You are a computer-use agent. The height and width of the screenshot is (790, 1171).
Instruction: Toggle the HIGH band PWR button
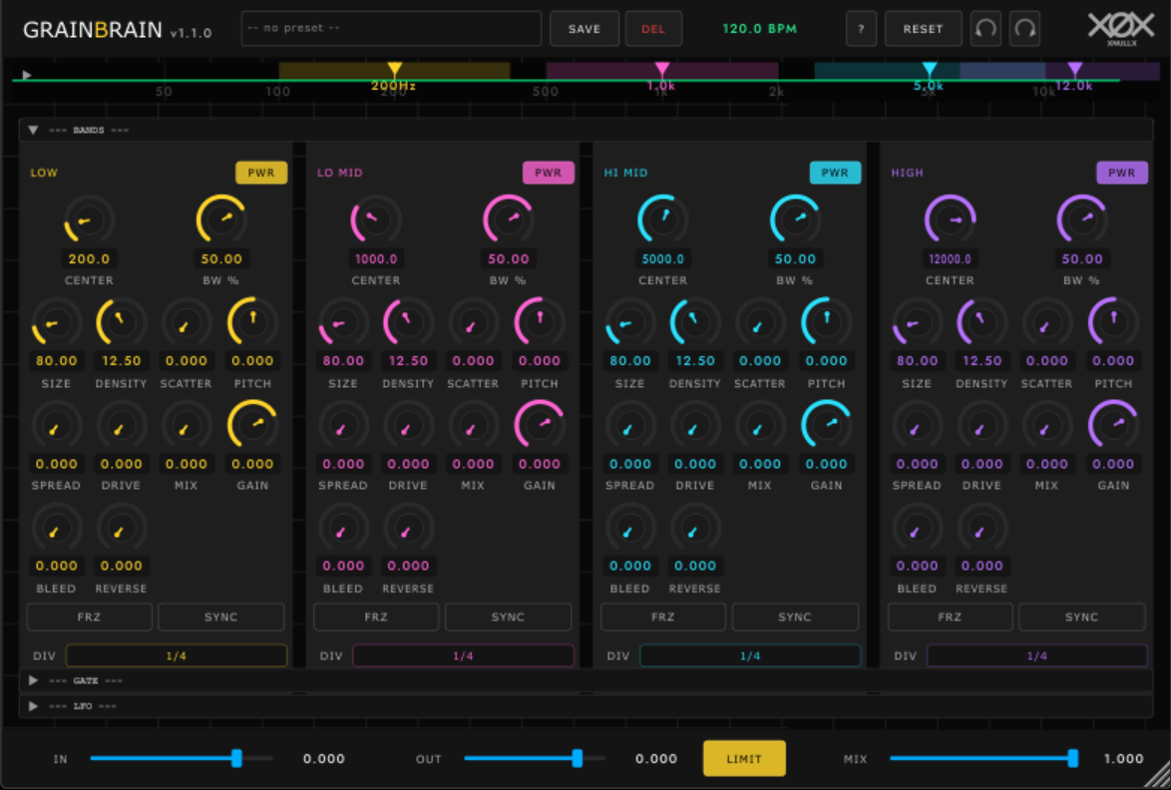[1122, 173]
